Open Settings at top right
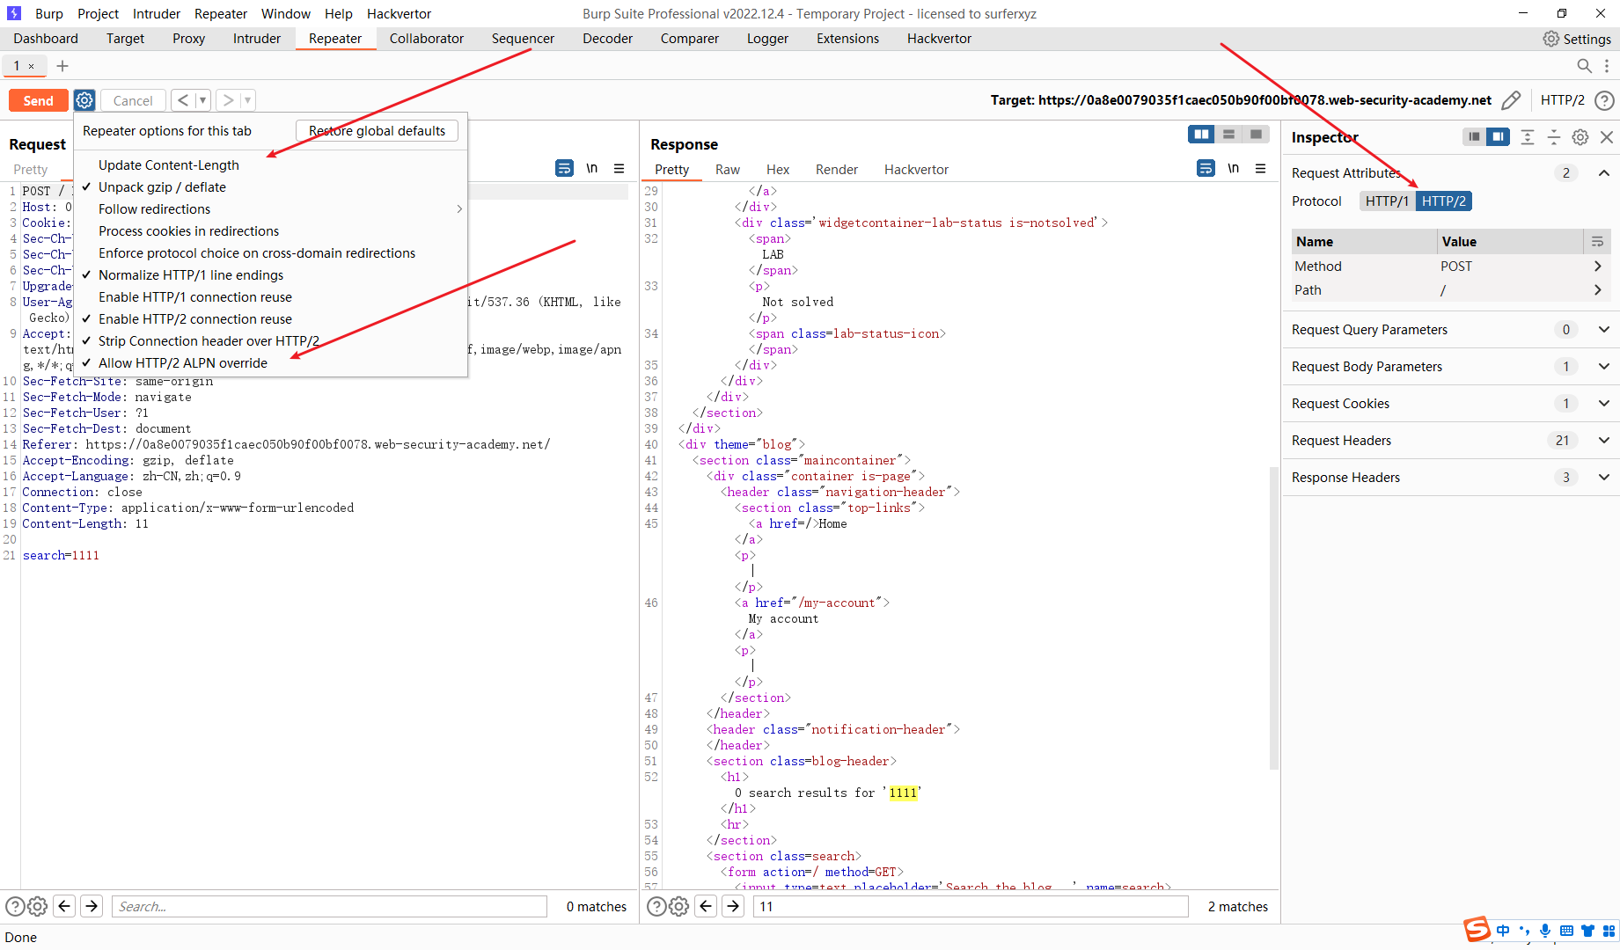Image resolution: width=1620 pixels, height=950 pixels. (1577, 39)
